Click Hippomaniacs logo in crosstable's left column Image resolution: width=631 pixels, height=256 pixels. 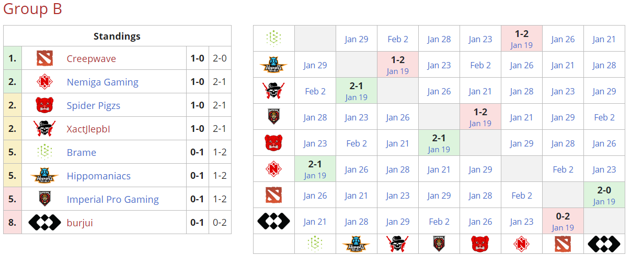click(x=273, y=65)
